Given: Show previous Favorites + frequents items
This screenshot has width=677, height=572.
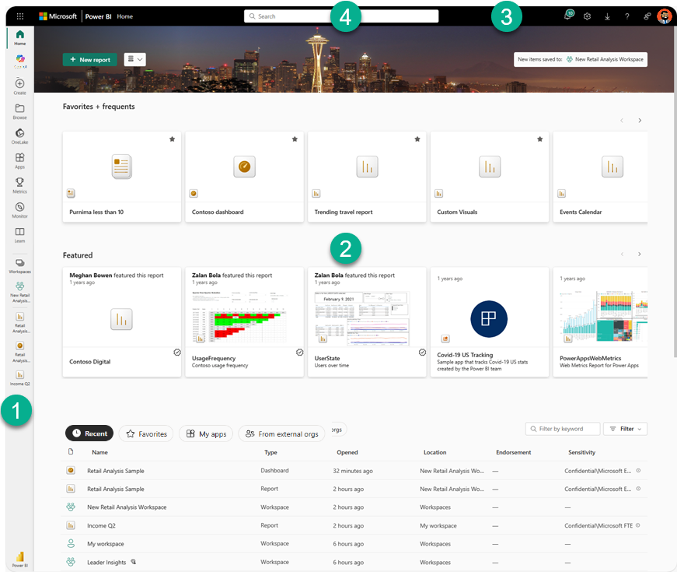Looking at the screenshot, I should 622,120.
